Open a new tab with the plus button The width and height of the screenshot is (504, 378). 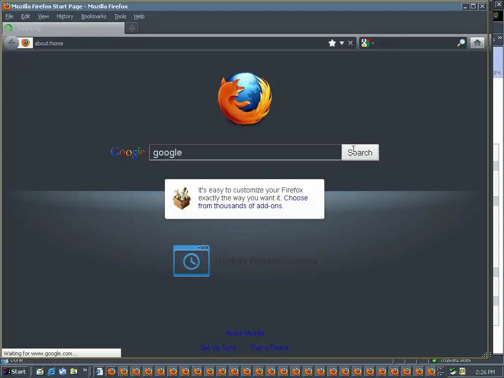[x=132, y=28]
